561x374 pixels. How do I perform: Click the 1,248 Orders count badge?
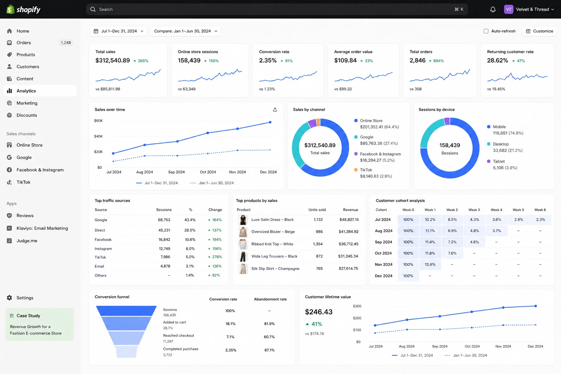point(66,43)
